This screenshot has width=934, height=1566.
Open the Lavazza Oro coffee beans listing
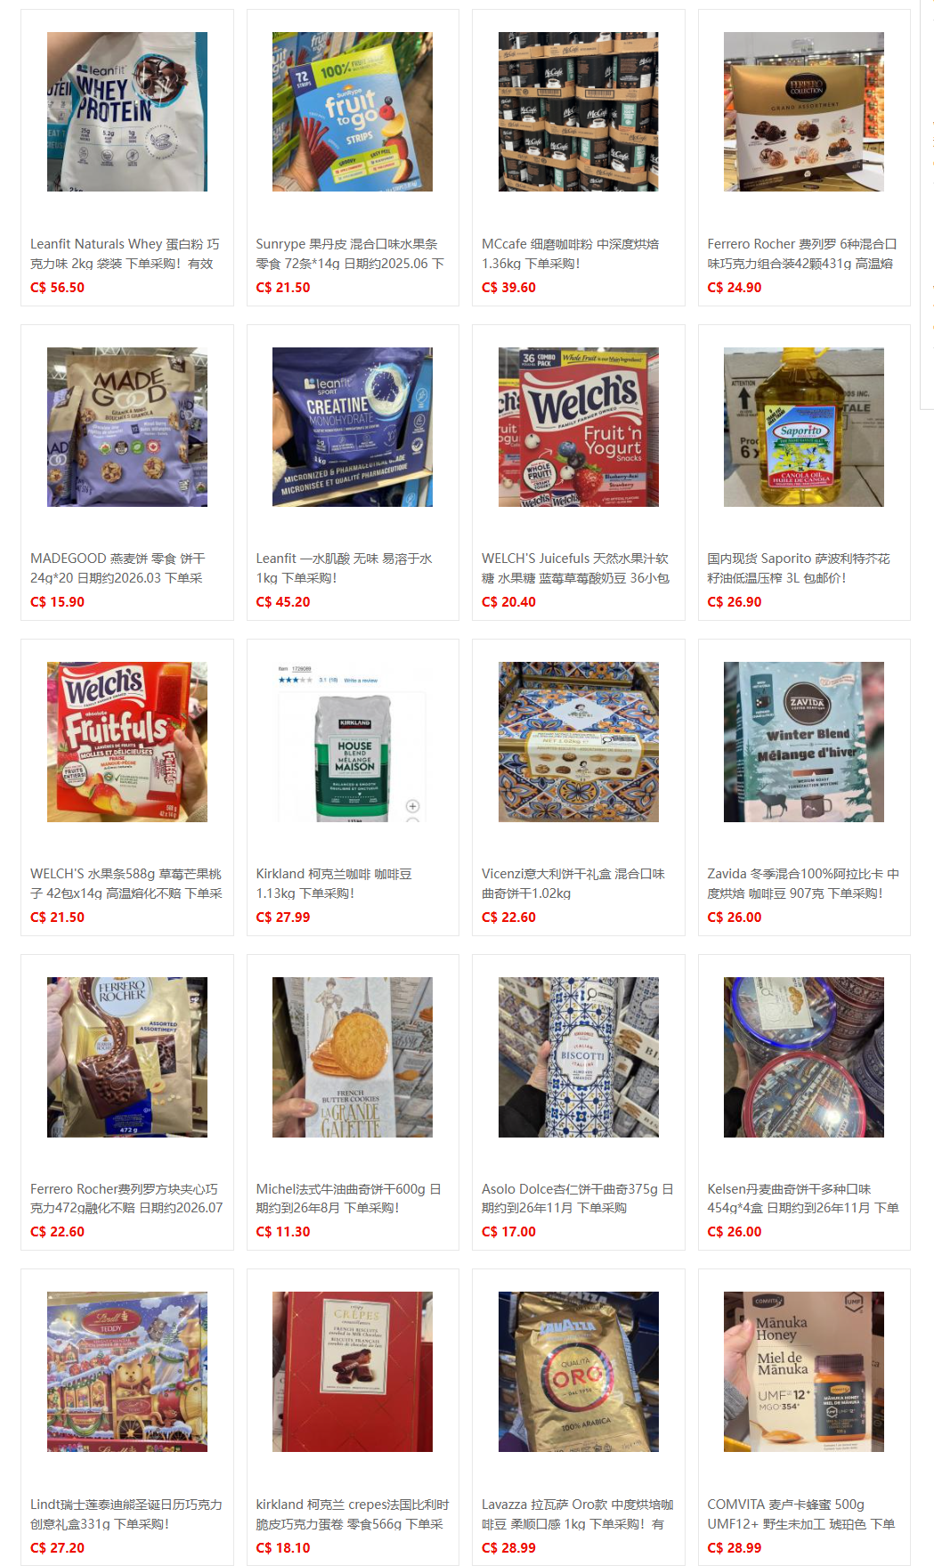pyautogui.click(x=578, y=1514)
